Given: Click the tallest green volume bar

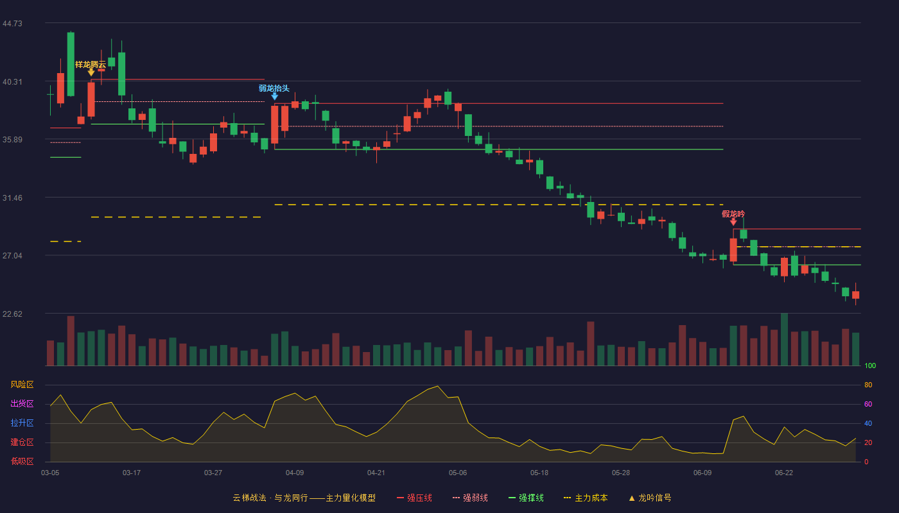Looking at the screenshot, I should click(784, 339).
